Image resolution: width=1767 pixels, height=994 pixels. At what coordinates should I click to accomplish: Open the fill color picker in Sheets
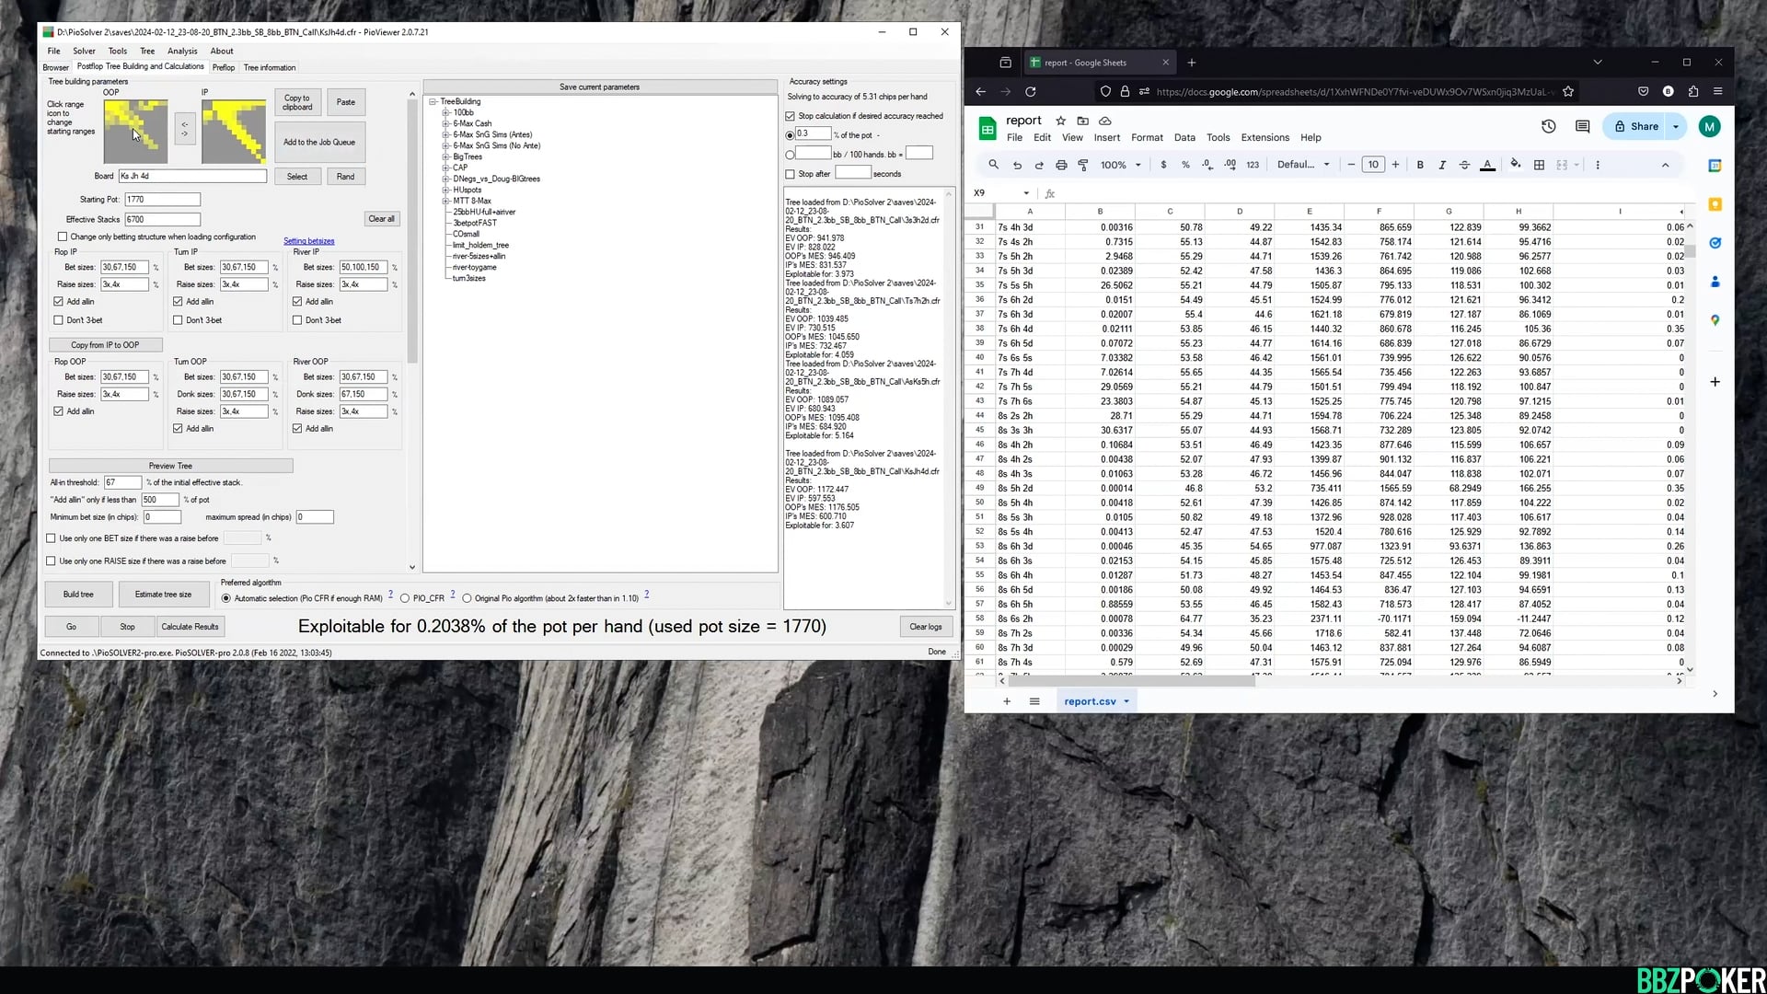click(1515, 165)
